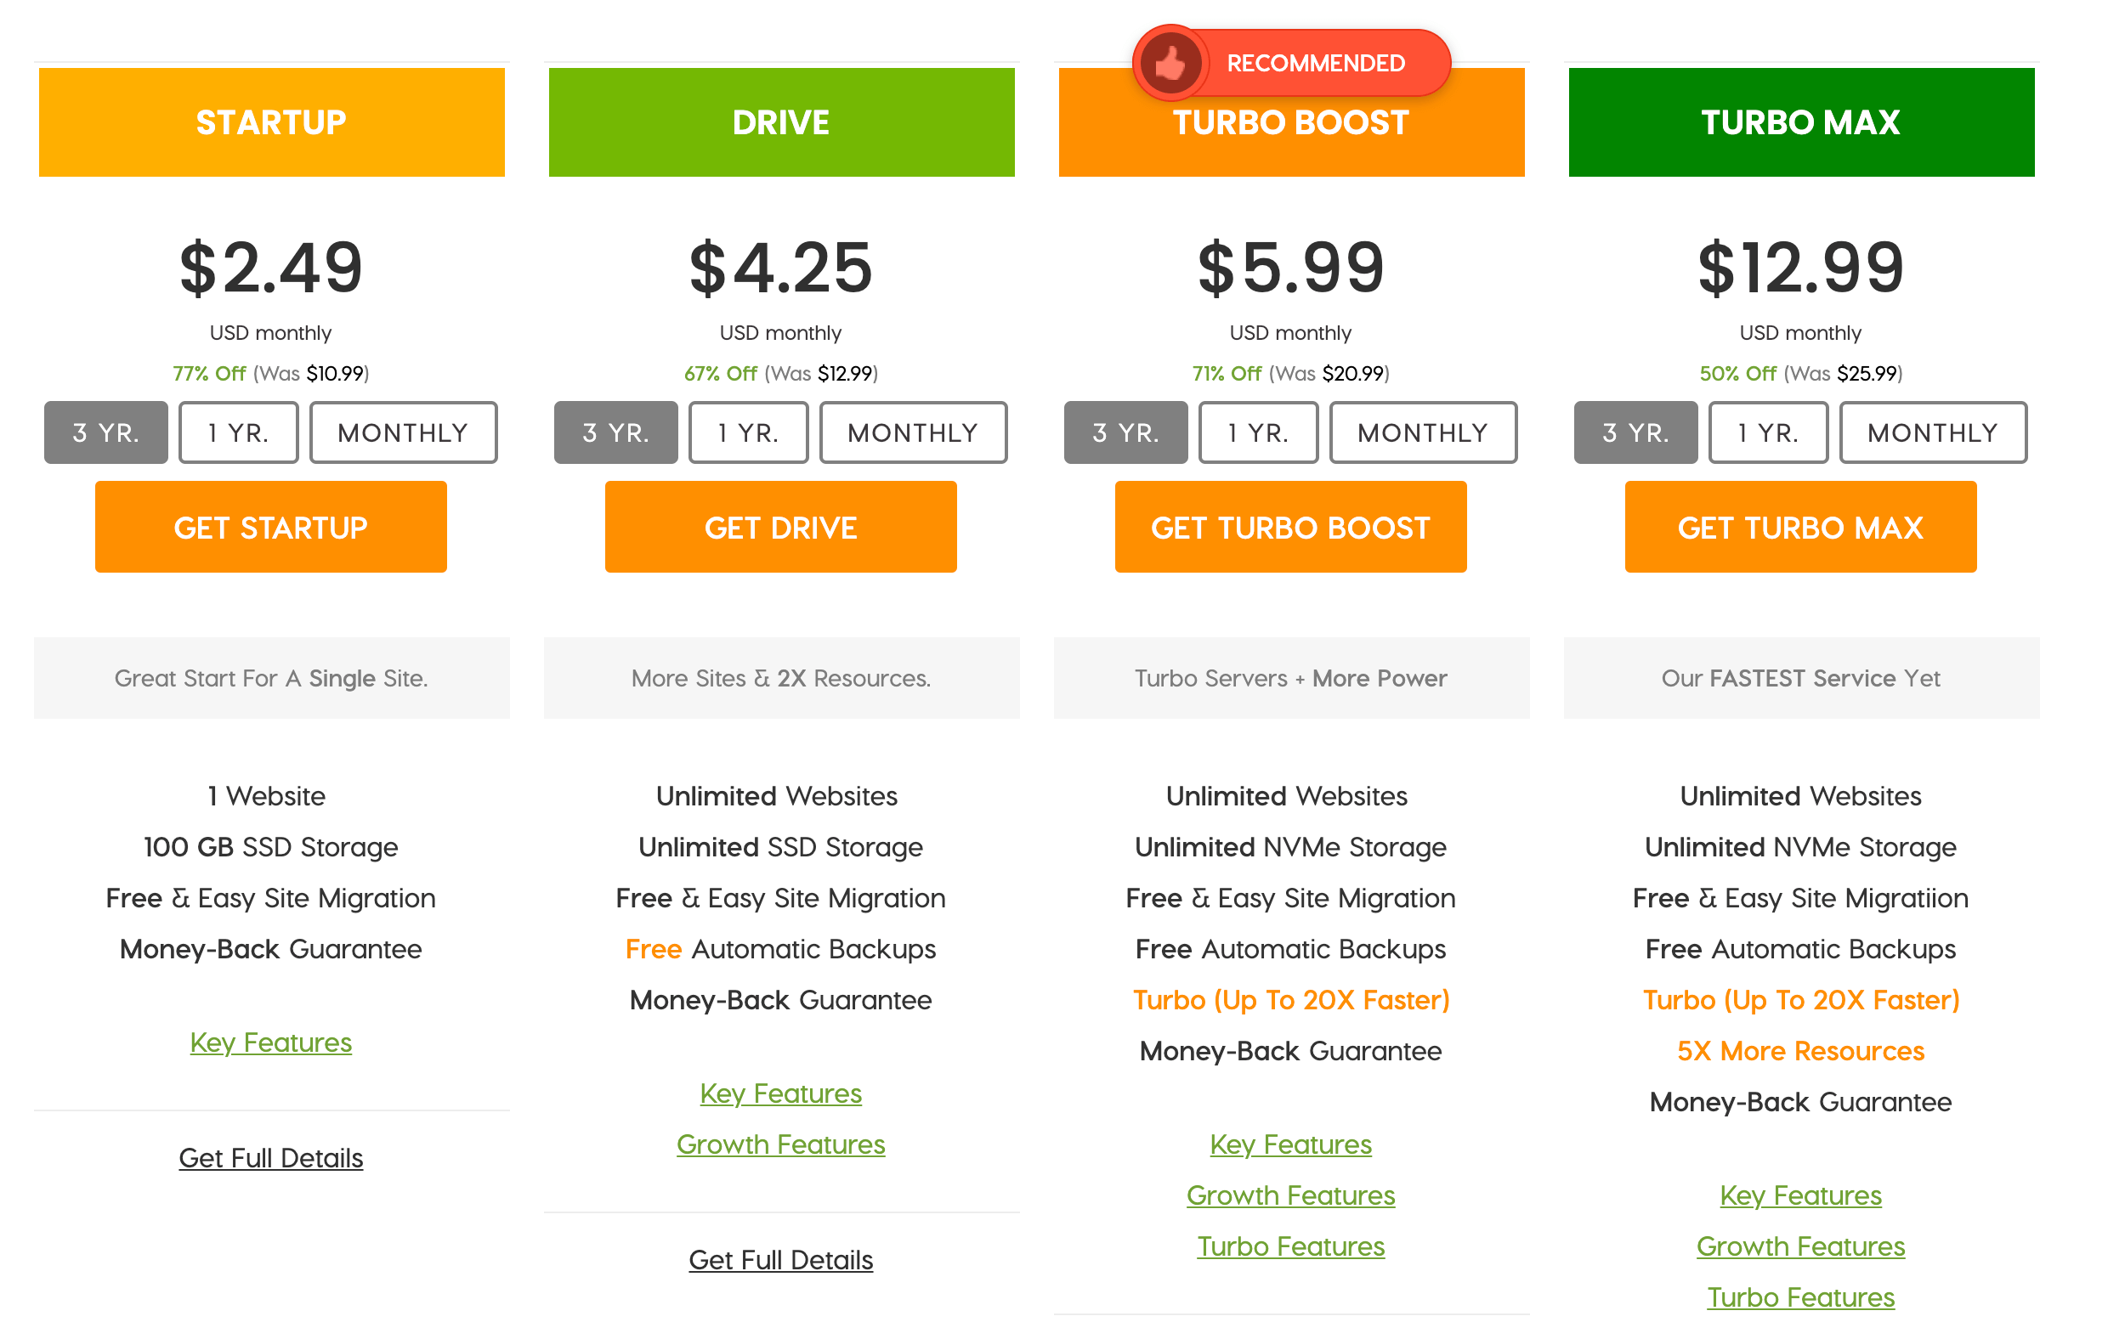
Task: Open Get Full Details for Startup plan
Action: (x=271, y=1158)
